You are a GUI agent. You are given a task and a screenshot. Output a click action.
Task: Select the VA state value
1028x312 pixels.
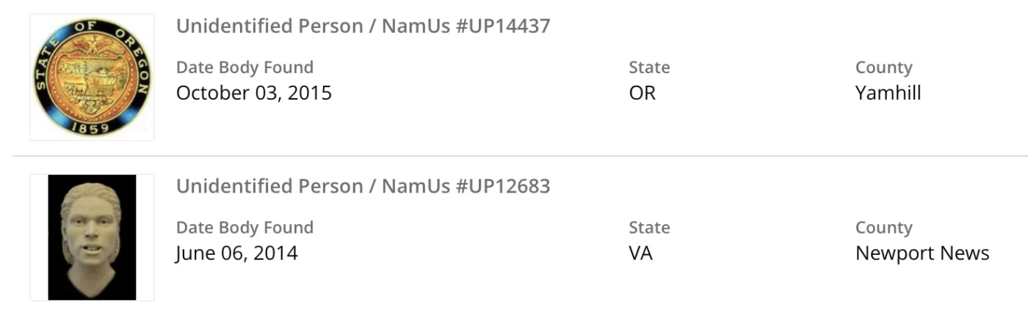point(640,253)
